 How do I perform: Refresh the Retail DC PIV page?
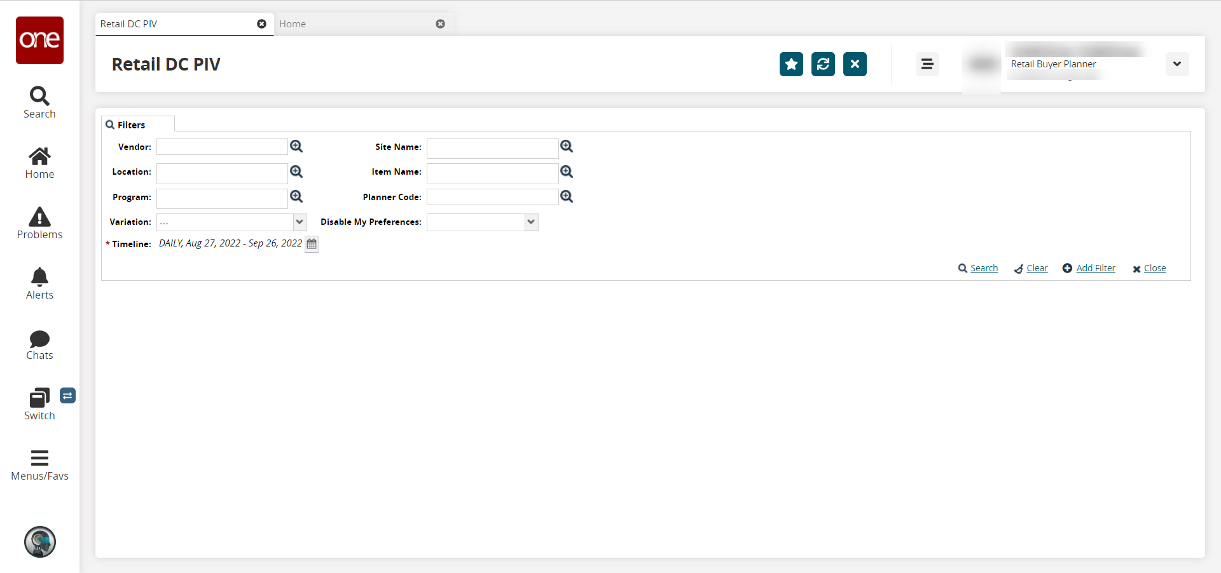823,64
